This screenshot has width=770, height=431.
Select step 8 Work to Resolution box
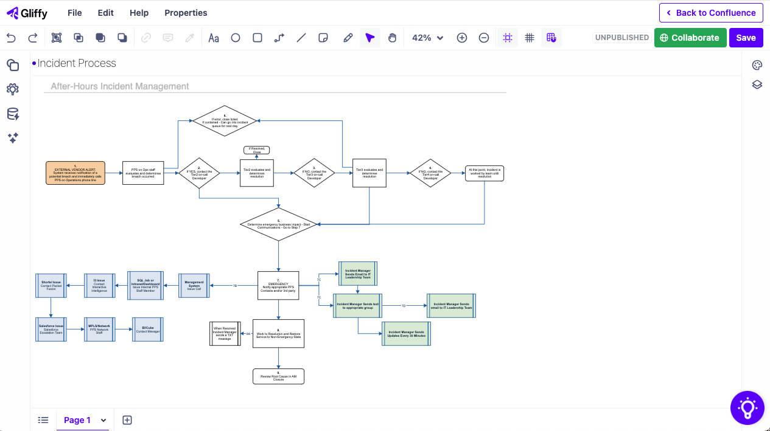point(278,334)
